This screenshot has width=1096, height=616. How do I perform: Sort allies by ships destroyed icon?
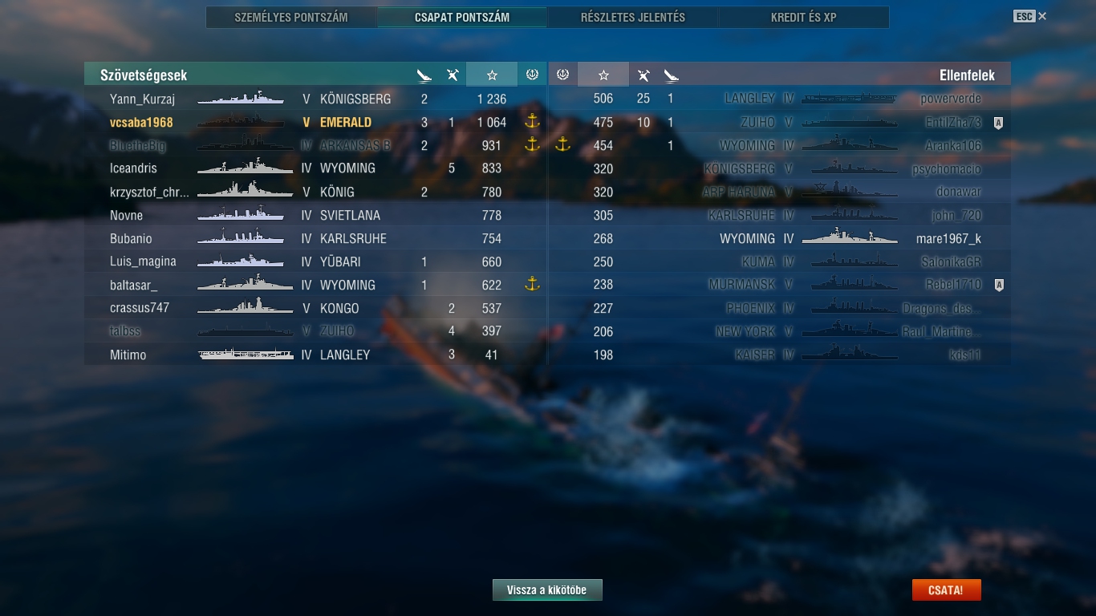click(424, 75)
